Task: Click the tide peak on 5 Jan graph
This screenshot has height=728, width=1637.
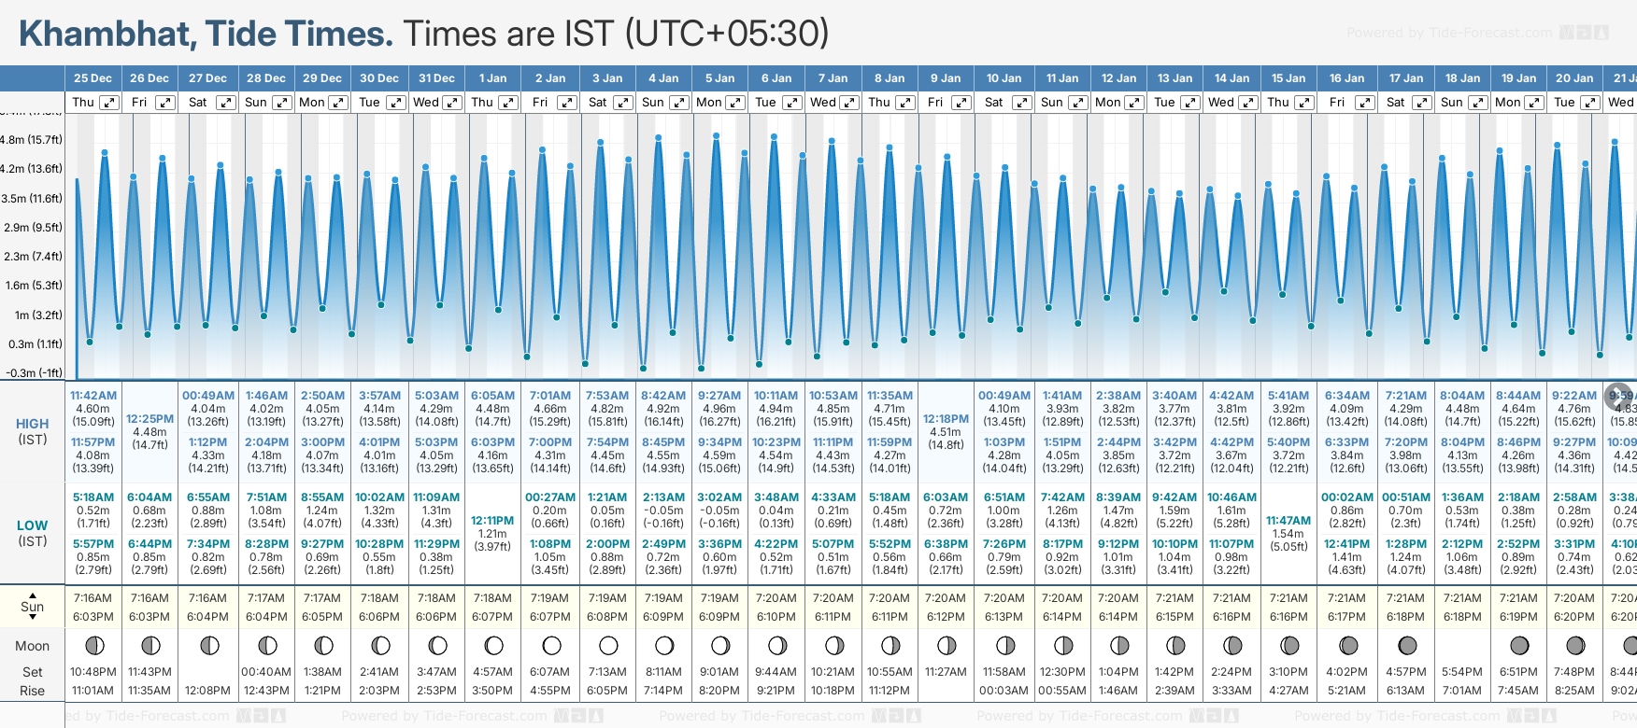Action: point(717,136)
